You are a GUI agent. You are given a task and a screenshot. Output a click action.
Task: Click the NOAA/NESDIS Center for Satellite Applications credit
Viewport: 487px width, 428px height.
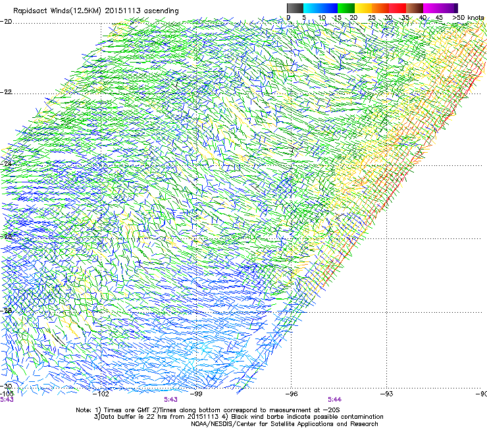point(284,424)
